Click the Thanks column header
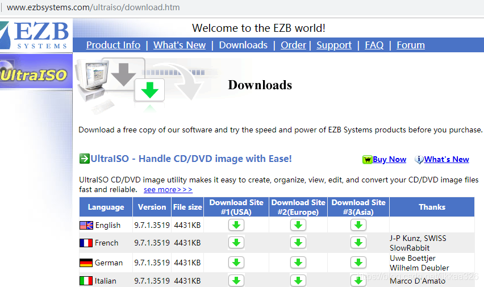The width and height of the screenshot is (484, 287). coord(432,207)
